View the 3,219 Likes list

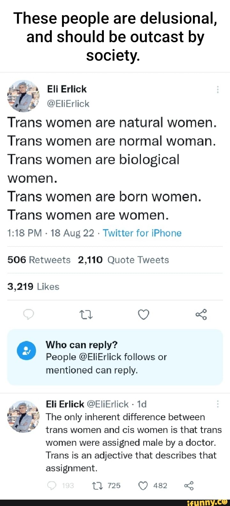click(x=33, y=287)
